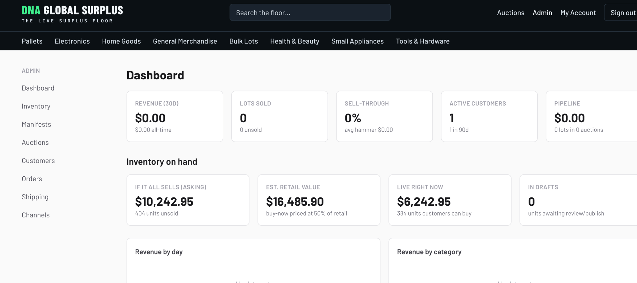Click the Revenue by day heading
The image size is (637, 283).
click(x=159, y=252)
